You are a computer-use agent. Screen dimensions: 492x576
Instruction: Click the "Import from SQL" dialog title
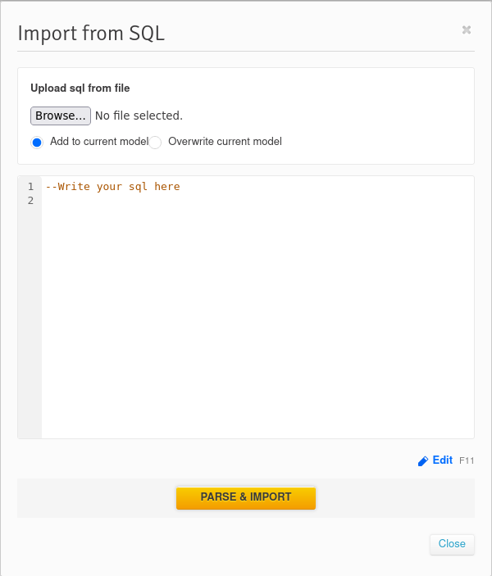(91, 34)
